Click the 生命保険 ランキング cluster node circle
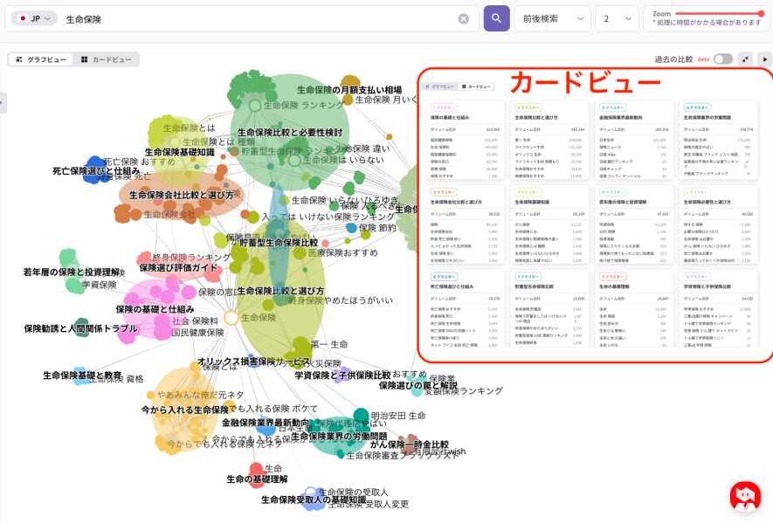Viewport: 773px width, 524px height. tap(255, 105)
